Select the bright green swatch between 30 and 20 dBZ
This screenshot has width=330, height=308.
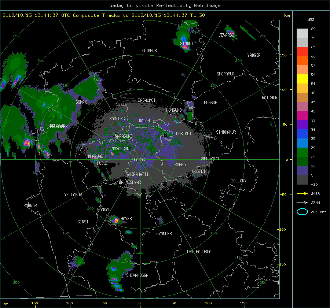pyautogui.click(x=302, y=152)
